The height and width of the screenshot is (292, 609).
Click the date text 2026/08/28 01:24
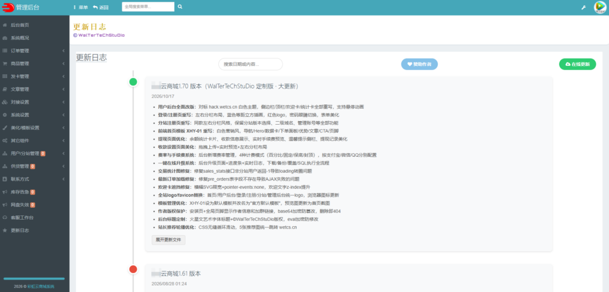(x=169, y=284)
